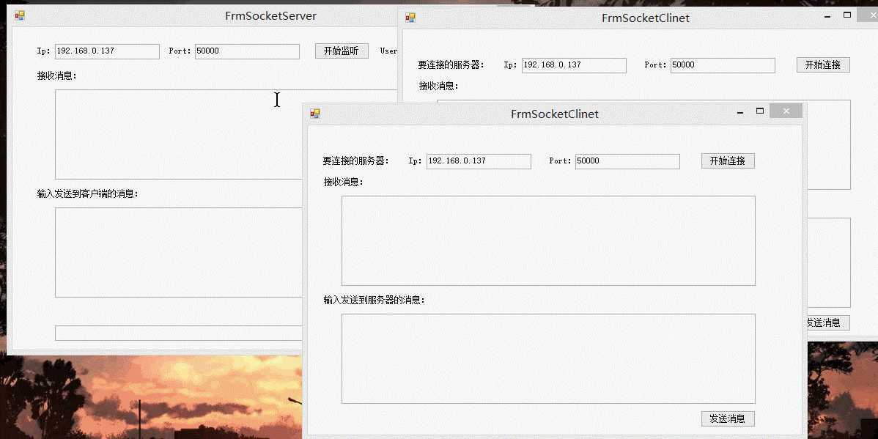Image resolution: width=878 pixels, height=439 pixels.
Task: Click the 输入发送到服务器的消息 text box in the front client
Action: click(548, 358)
